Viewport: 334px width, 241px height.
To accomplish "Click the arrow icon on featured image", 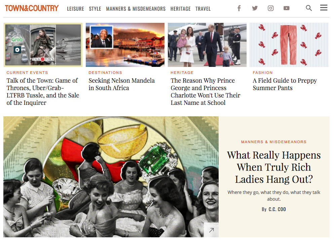I will coord(211,230).
